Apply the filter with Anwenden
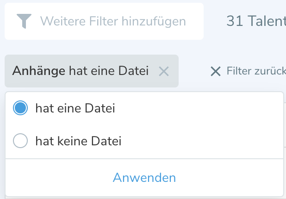The image size is (286, 199). point(144,178)
